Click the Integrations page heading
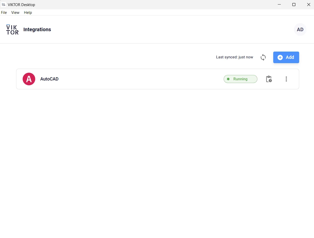 tap(37, 29)
